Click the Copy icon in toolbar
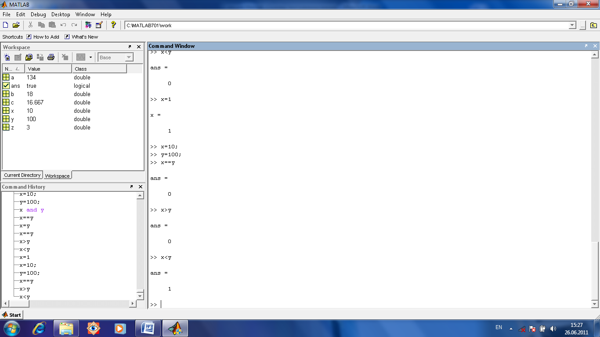Viewport: 600px width, 337px height. pyautogui.click(x=41, y=25)
